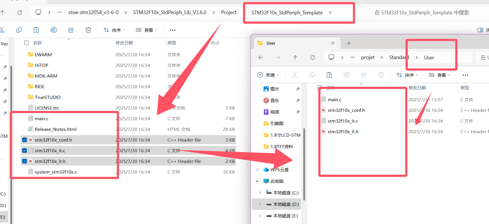This screenshot has height=224, width=489.
Task: Expand the 本地磁盘 (E:) tree node
Action: (x=260, y=216)
